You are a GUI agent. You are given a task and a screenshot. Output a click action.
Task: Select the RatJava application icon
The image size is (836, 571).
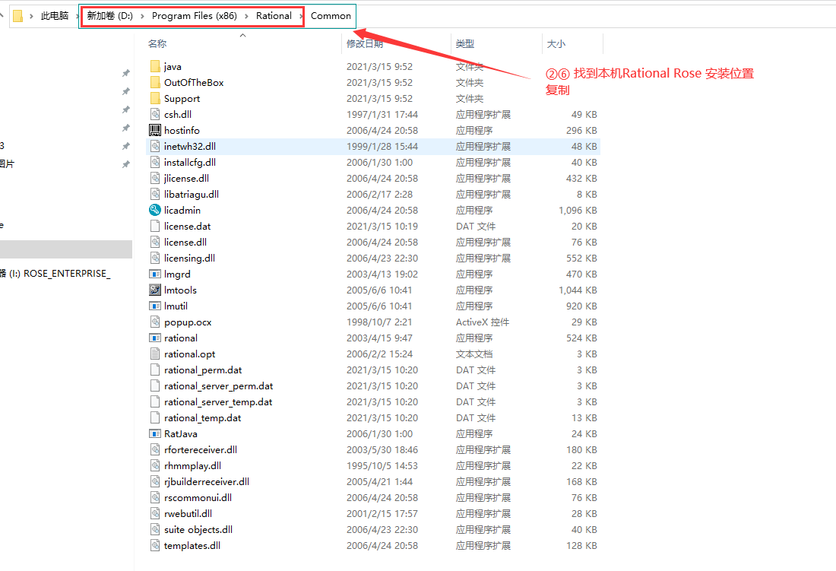pyautogui.click(x=155, y=433)
